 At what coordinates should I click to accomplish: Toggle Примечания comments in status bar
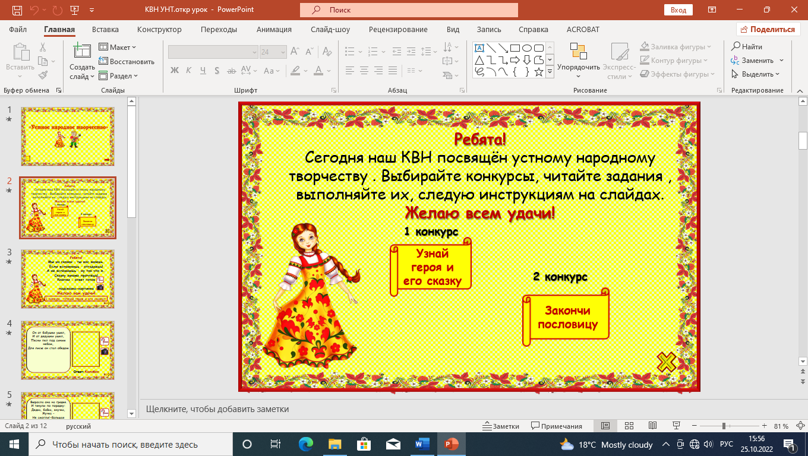tap(557, 426)
